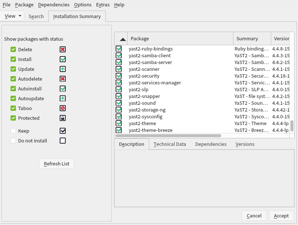The image size is (298, 225).
Task: Click the Cancel button
Action: 254,216
